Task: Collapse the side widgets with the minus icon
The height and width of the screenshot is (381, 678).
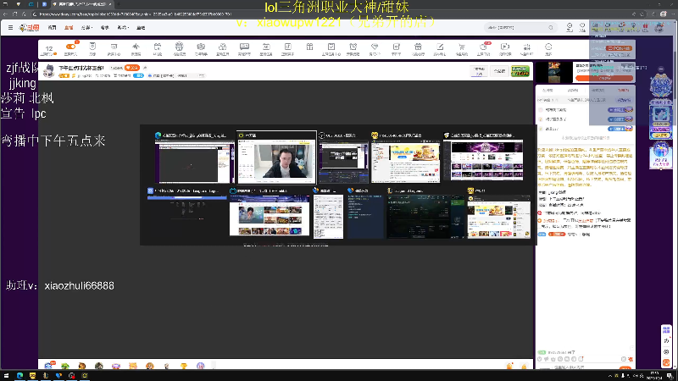Action: point(661,69)
